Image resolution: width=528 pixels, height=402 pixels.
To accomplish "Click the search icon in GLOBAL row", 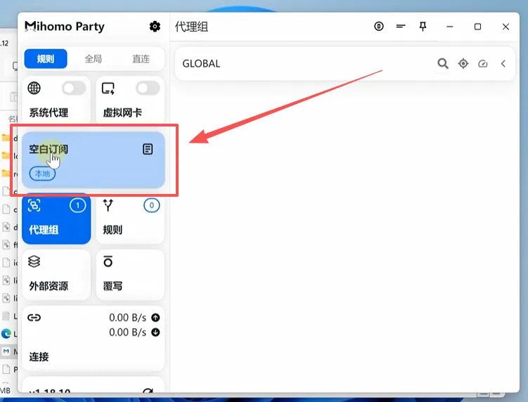I will (x=442, y=63).
